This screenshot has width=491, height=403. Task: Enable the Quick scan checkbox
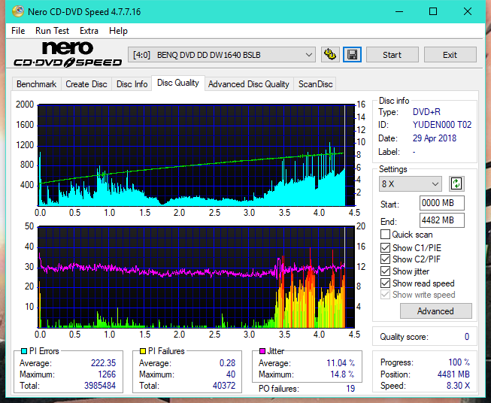tap(385, 235)
